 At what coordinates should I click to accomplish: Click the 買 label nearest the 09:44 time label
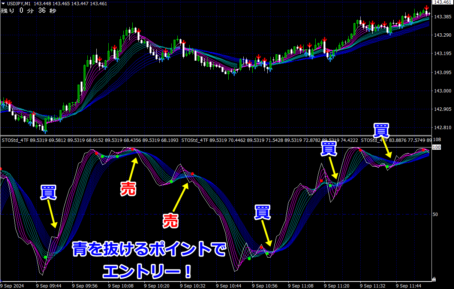pyautogui.click(x=48, y=192)
